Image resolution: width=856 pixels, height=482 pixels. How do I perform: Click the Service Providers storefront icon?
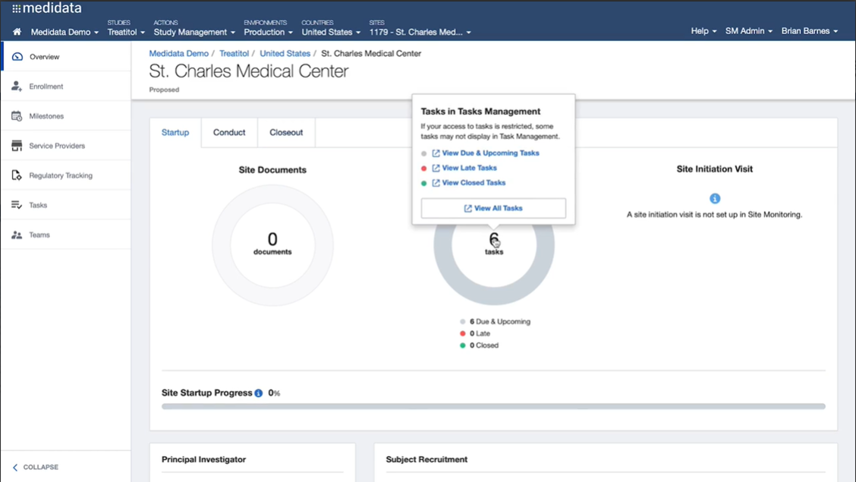17,146
